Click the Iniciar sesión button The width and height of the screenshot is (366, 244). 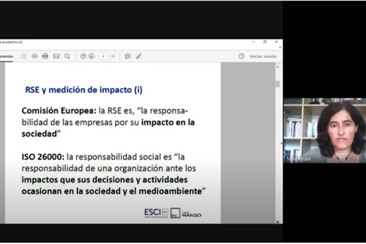(x=263, y=56)
